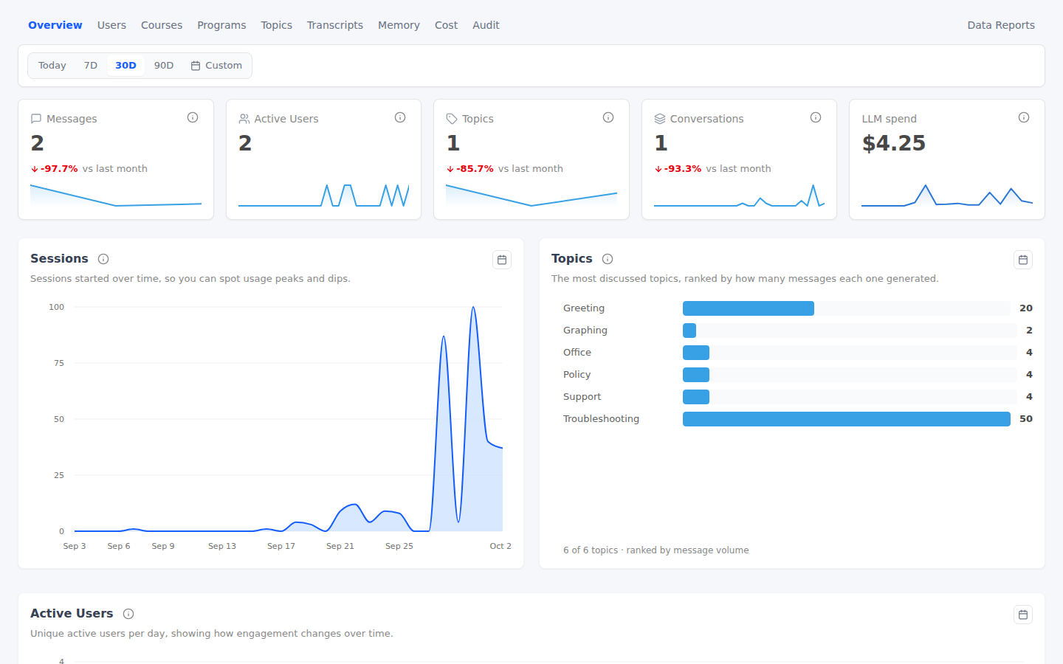Viewport: 1063px width, 664px height.
Task: Click the Active Users card info icon
Action: (400, 117)
